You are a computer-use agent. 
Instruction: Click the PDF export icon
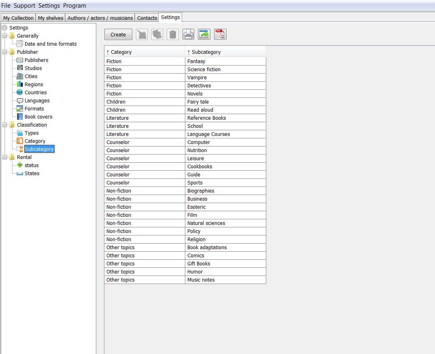[x=220, y=34]
